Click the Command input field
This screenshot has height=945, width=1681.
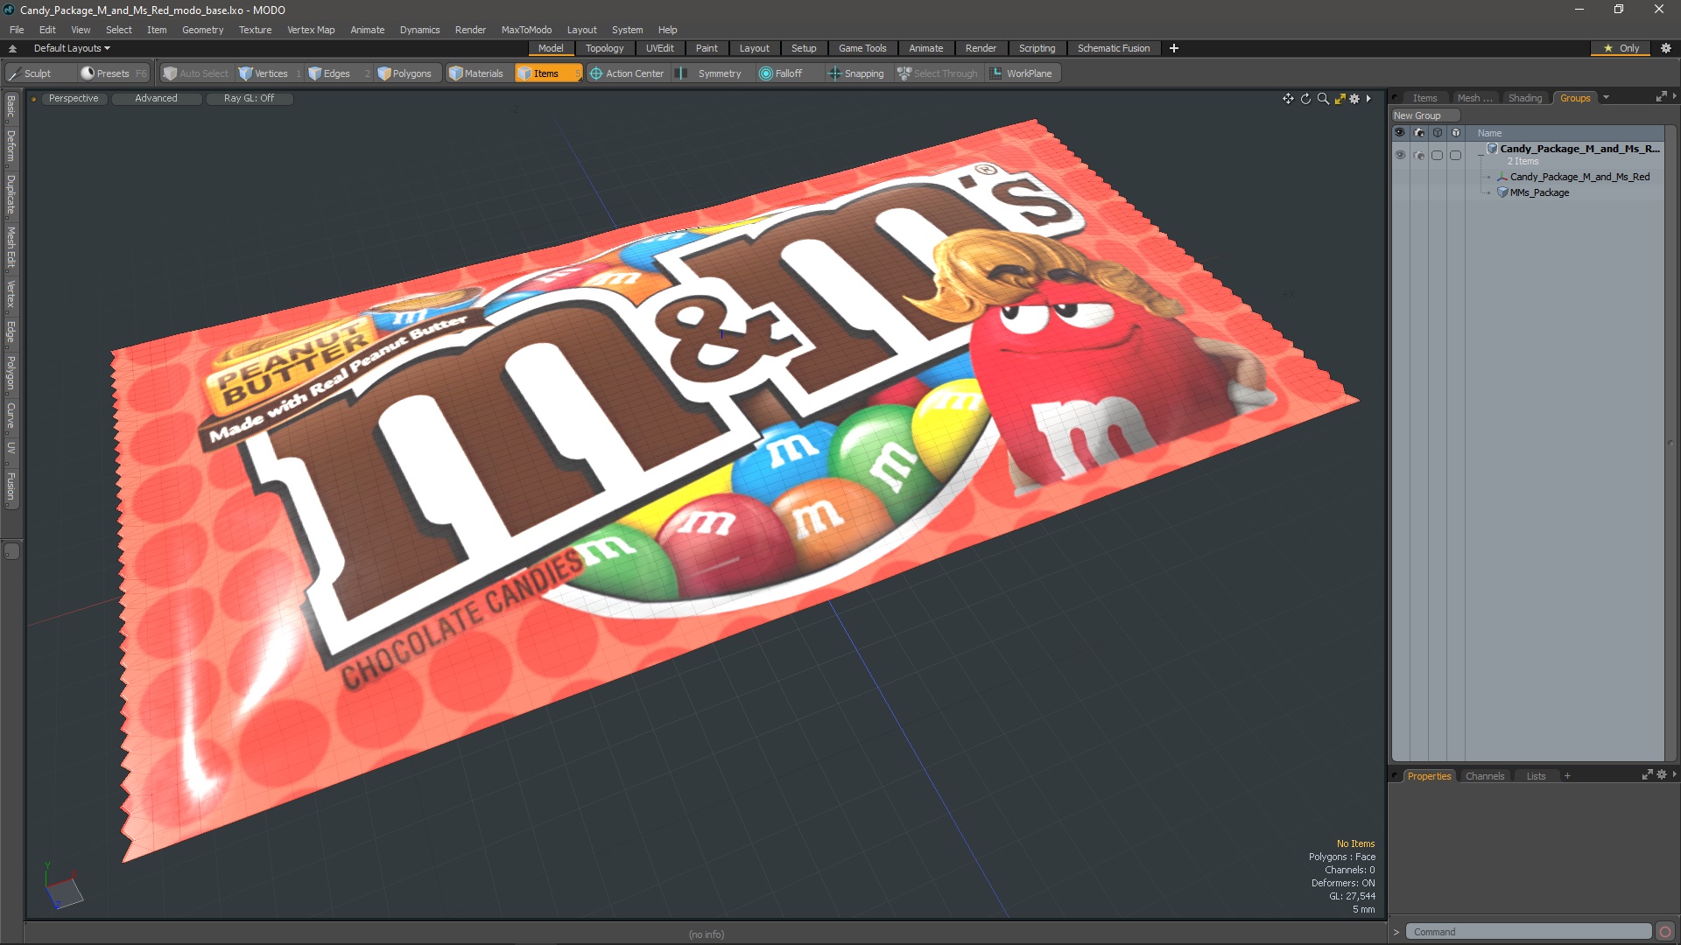coord(1528,932)
